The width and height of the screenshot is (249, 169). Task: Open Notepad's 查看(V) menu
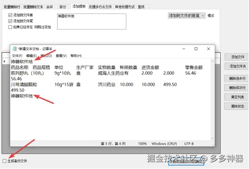point(61,56)
